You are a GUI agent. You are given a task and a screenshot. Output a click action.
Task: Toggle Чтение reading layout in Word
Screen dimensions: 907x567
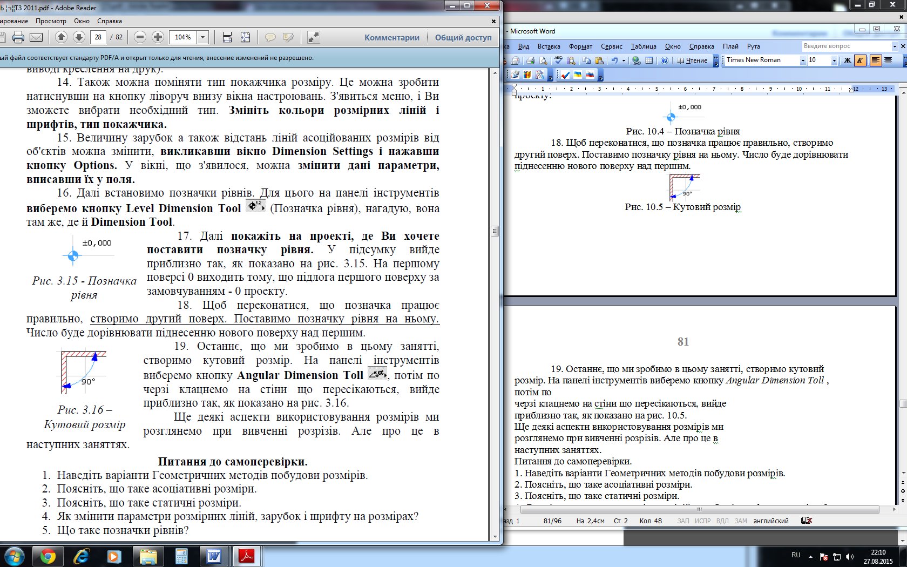[x=692, y=60]
